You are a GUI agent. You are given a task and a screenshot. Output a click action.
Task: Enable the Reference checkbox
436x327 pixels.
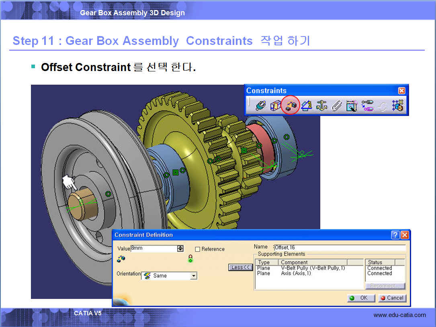[197, 249]
